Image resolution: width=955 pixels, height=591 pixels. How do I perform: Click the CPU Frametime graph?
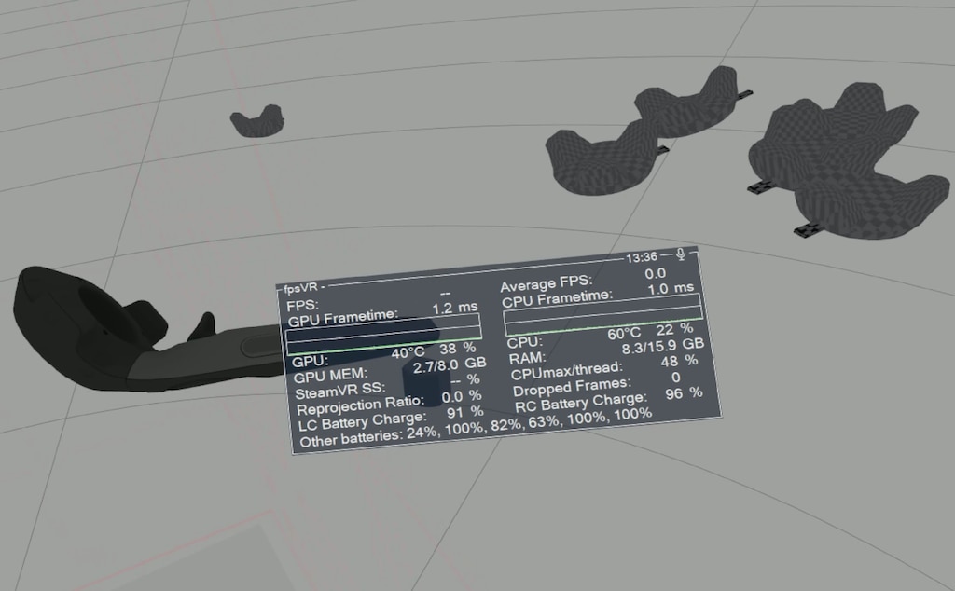pyautogui.click(x=602, y=319)
